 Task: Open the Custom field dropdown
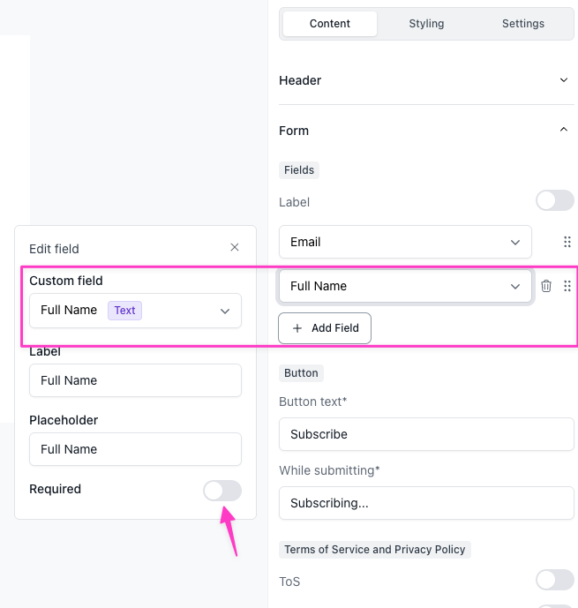pos(135,311)
